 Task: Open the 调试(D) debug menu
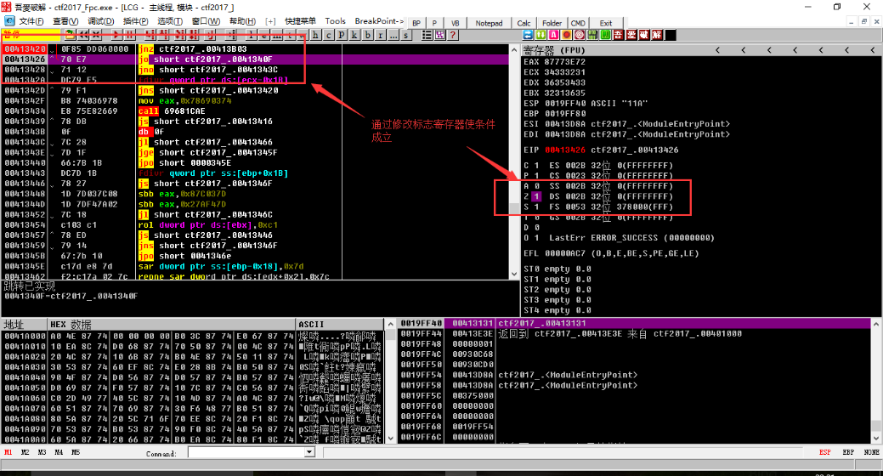pyautogui.click(x=101, y=20)
